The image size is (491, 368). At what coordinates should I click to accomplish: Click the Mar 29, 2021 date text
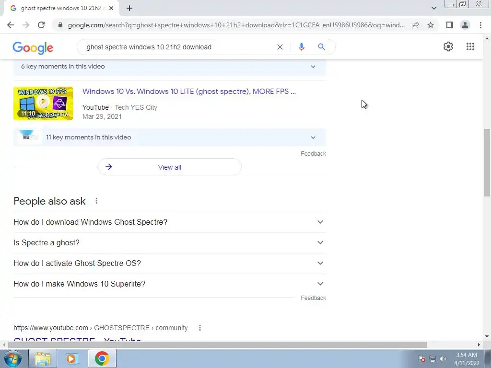(x=102, y=116)
